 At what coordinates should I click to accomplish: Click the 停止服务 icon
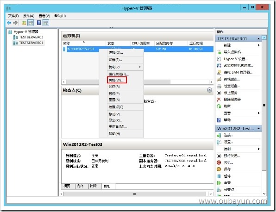(x=219, y=93)
